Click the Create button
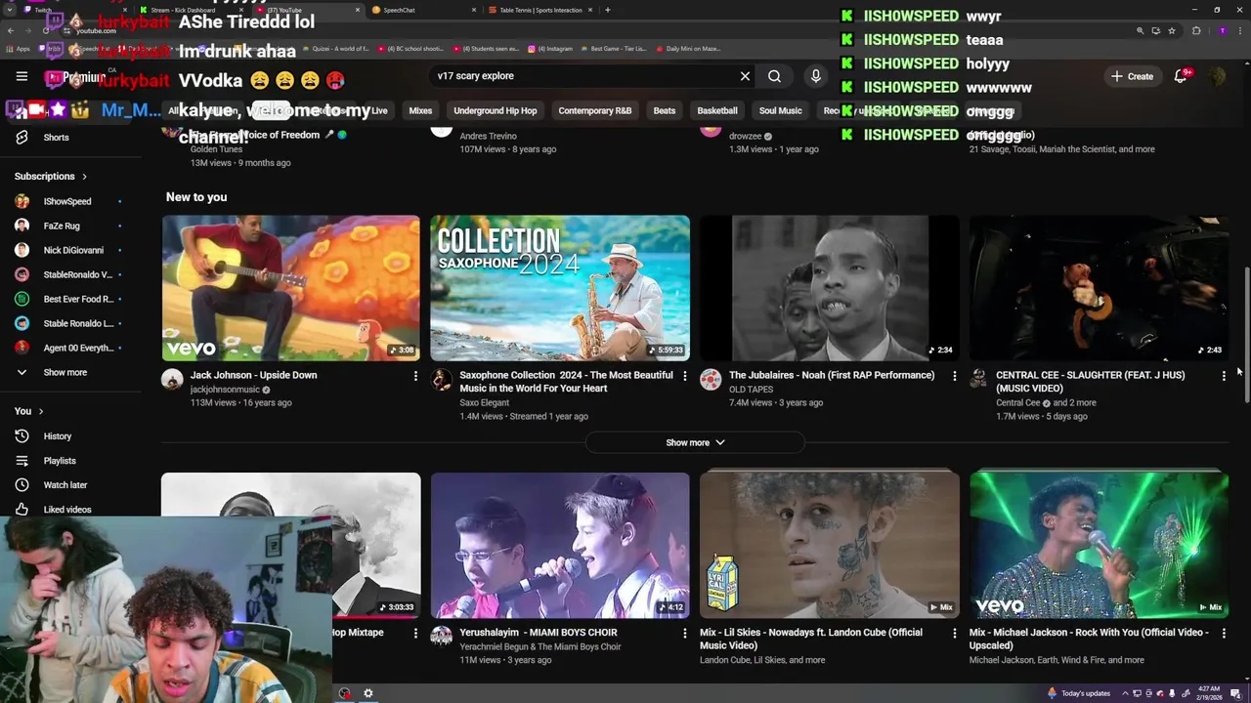1251x703 pixels. point(1132,76)
